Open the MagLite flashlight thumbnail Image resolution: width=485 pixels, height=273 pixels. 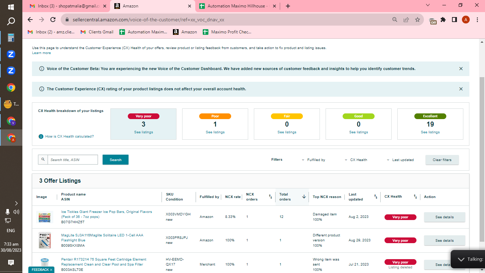[x=45, y=240]
